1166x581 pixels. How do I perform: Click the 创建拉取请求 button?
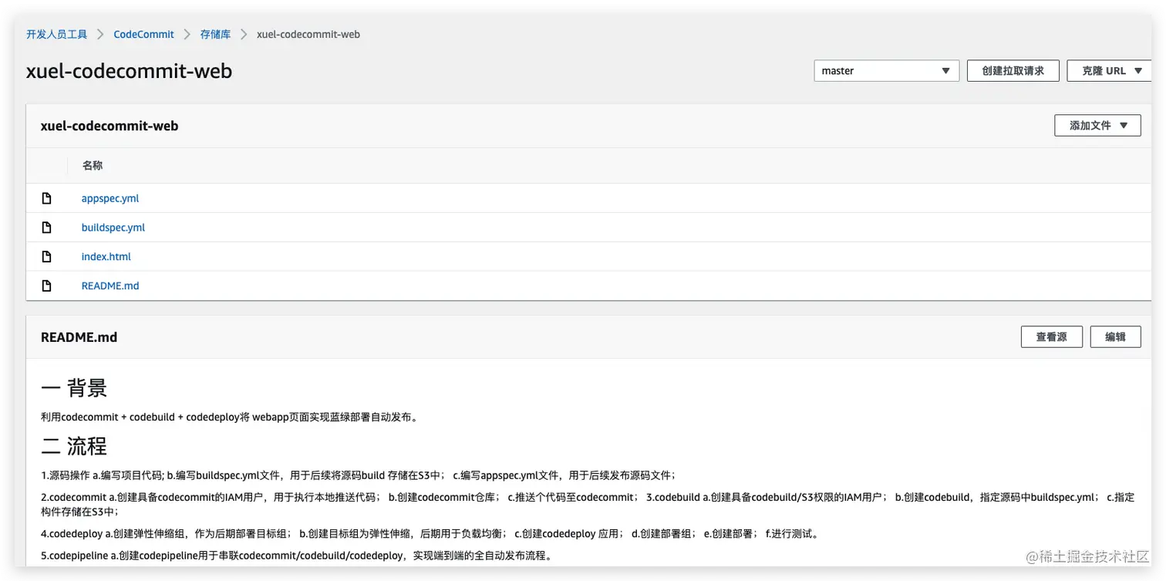point(1013,71)
